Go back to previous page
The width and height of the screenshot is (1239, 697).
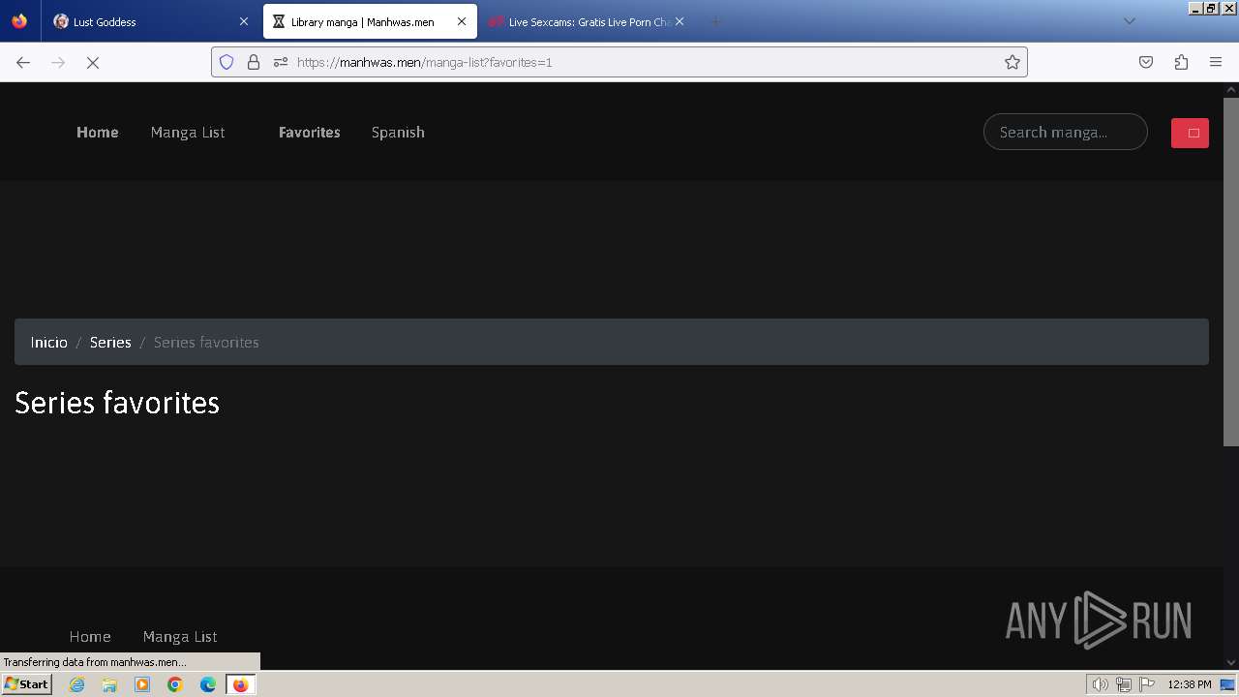[23, 62]
